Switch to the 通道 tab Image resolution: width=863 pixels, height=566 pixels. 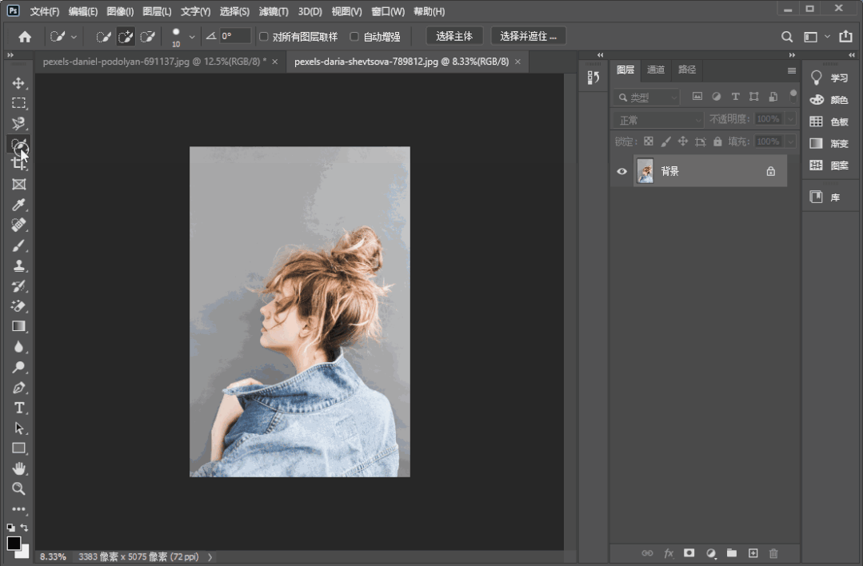pos(656,70)
